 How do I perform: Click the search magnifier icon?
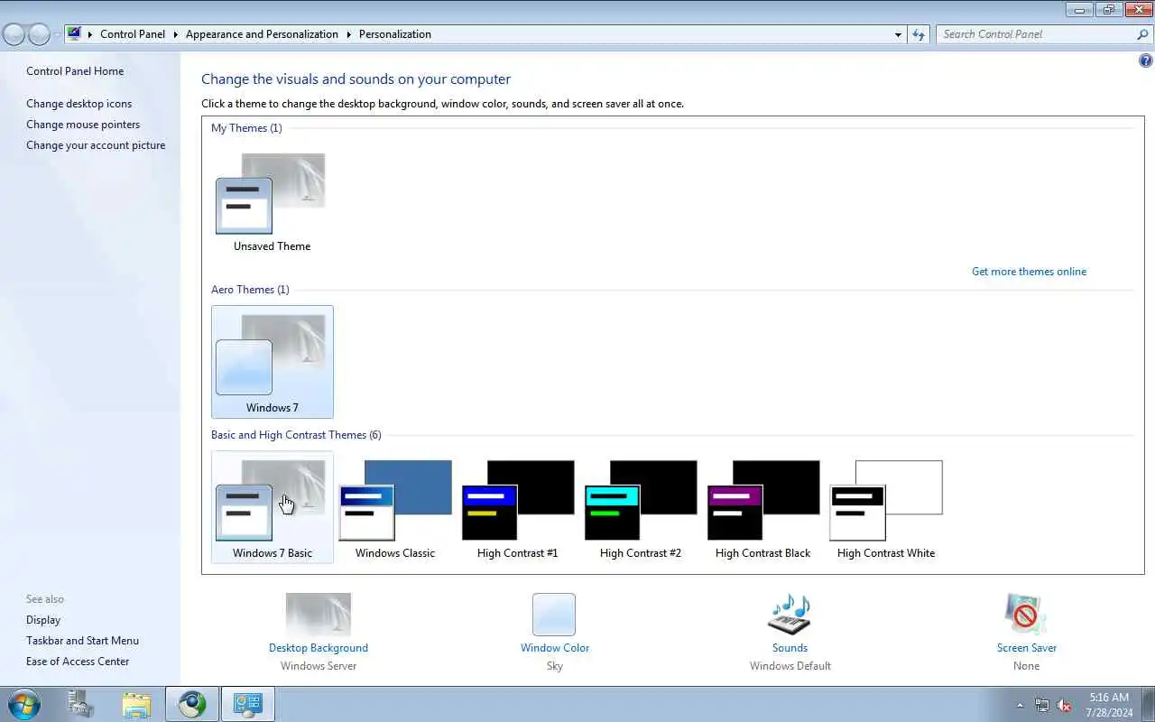1143,34
